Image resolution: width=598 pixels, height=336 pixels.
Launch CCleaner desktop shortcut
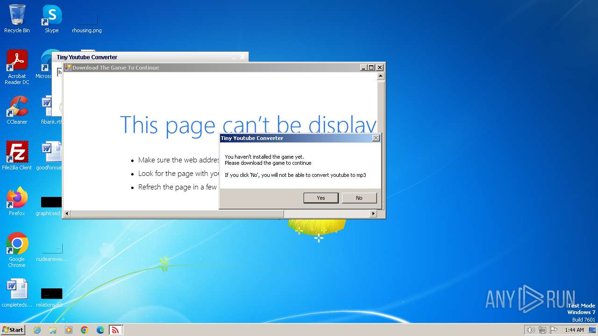(17, 110)
